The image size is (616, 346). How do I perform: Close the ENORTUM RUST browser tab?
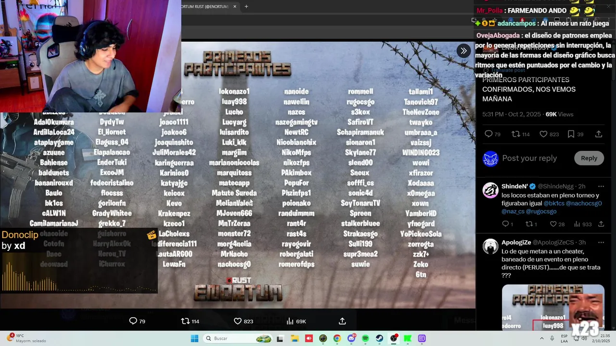click(235, 6)
